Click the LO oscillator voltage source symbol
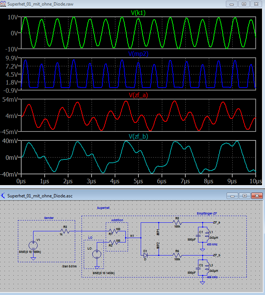This screenshot has height=295, width=265. (96, 254)
